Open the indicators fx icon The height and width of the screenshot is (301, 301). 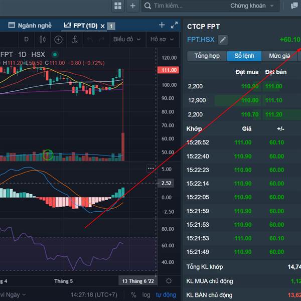[74, 40]
